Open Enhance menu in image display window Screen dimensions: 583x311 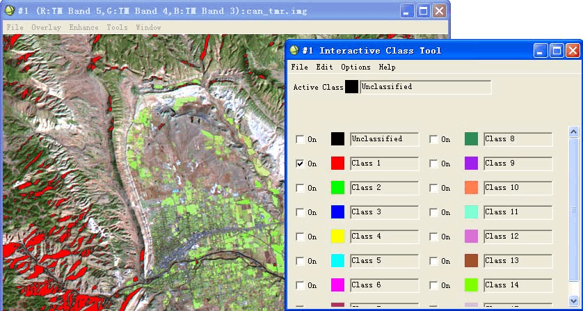pos(83,28)
